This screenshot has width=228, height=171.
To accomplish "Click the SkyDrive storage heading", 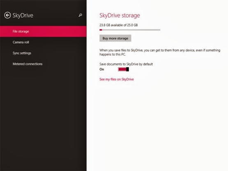I will coord(120,16).
